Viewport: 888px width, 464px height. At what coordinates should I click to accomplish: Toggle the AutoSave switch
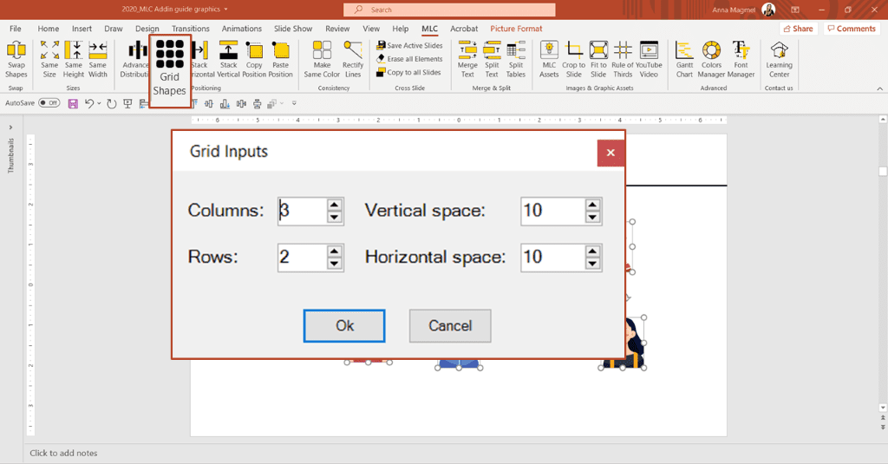(x=49, y=103)
